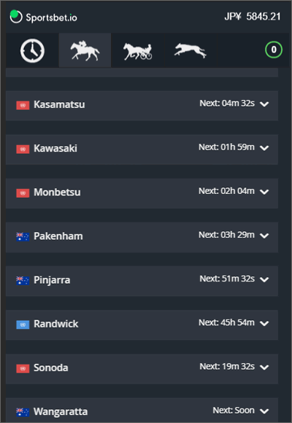Open the Pakenham meeting row
This screenshot has height=423, width=292.
[x=142, y=237]
